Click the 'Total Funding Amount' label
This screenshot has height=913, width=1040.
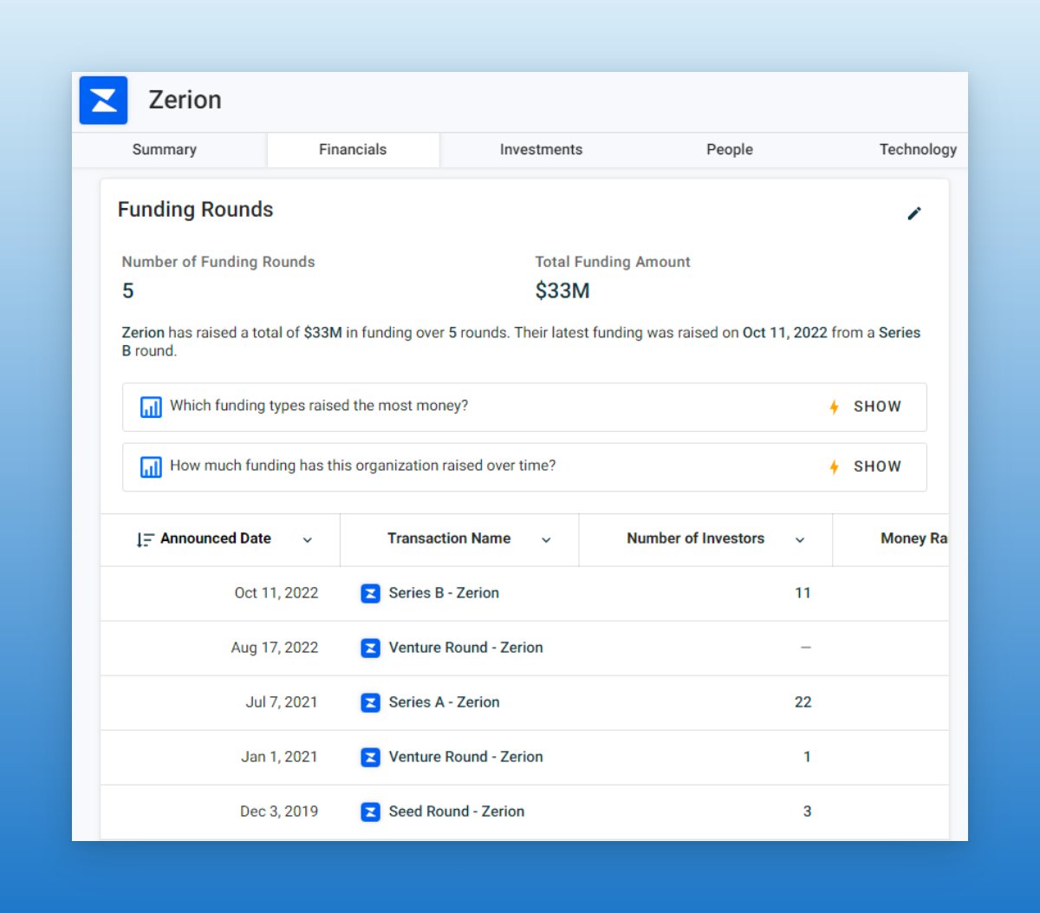point(613,262)
